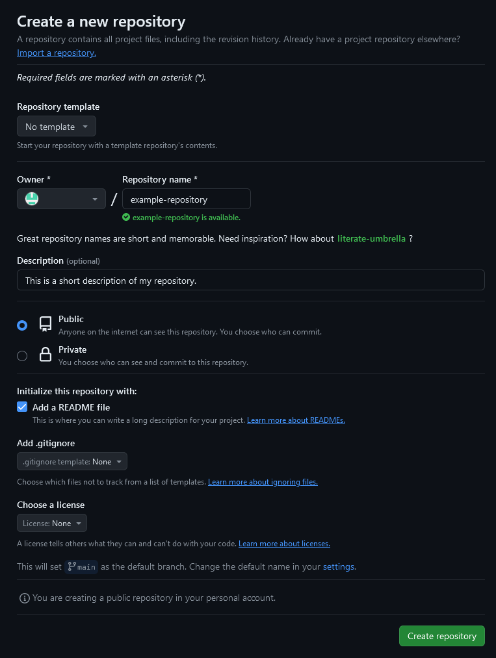Open the Import a repository link
Image resolution: width=496 pixels, height=658 pixels.
[x=56, y=53]
